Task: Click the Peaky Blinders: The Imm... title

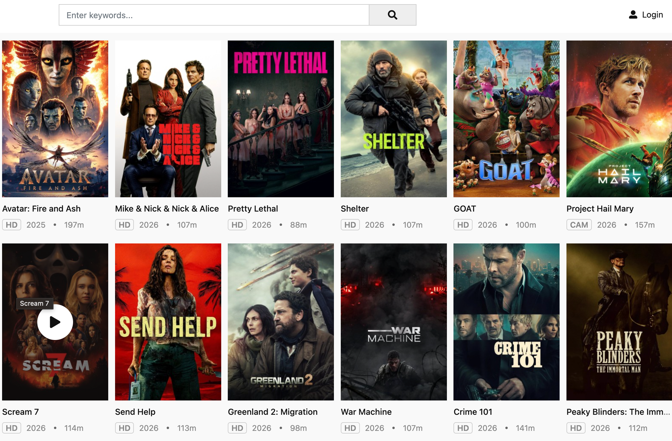Action: (x=618, y=412)
